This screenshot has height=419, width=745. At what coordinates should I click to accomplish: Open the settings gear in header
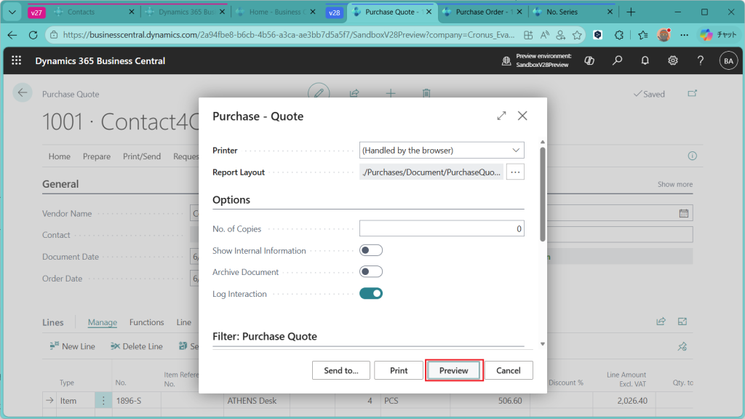click(673, 61)
